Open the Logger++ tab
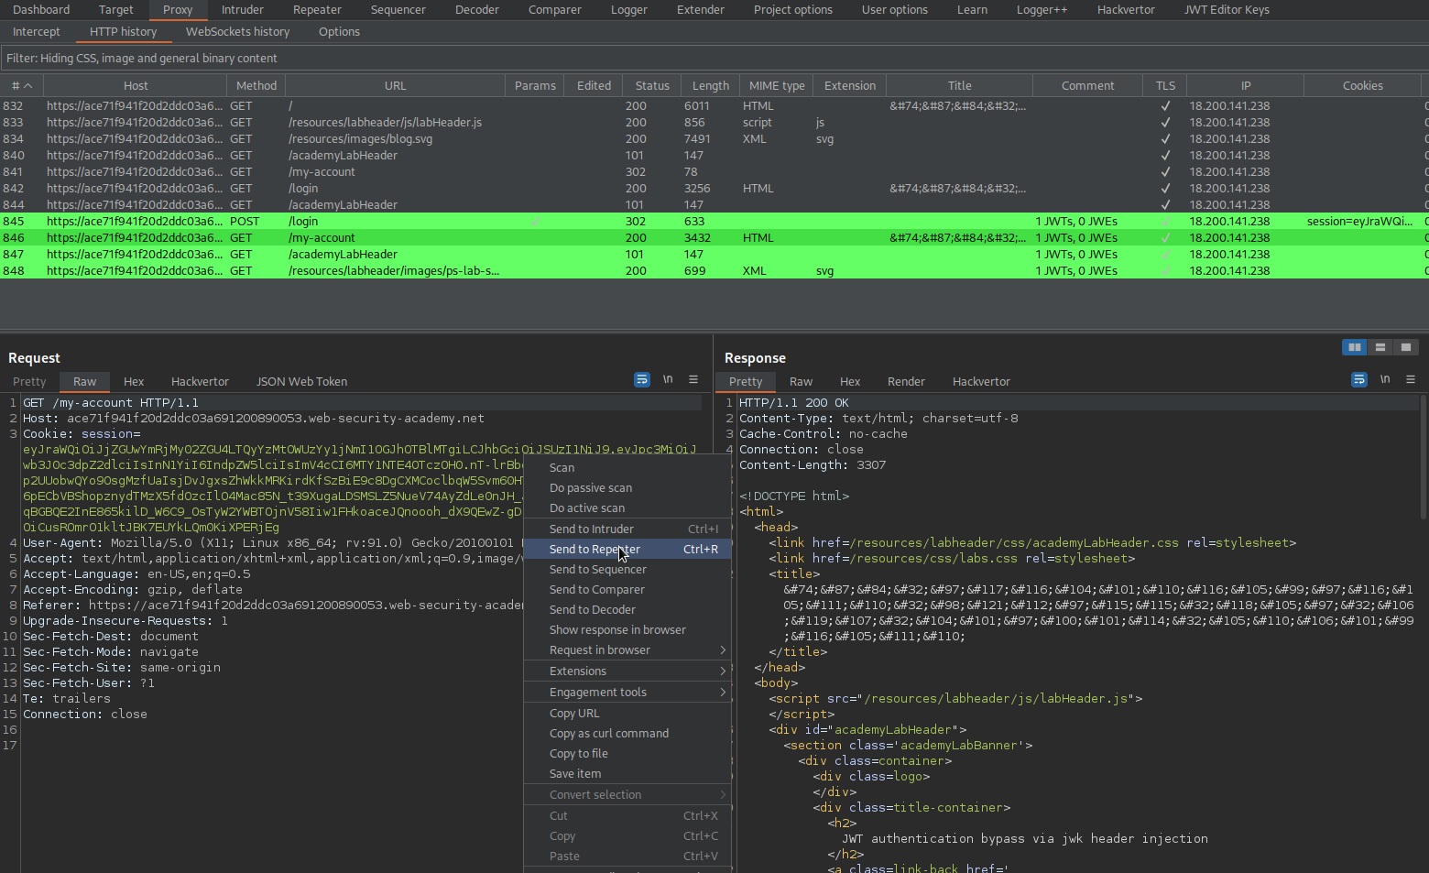This screenshot has width=1429, height=873. pos(1042,9)
